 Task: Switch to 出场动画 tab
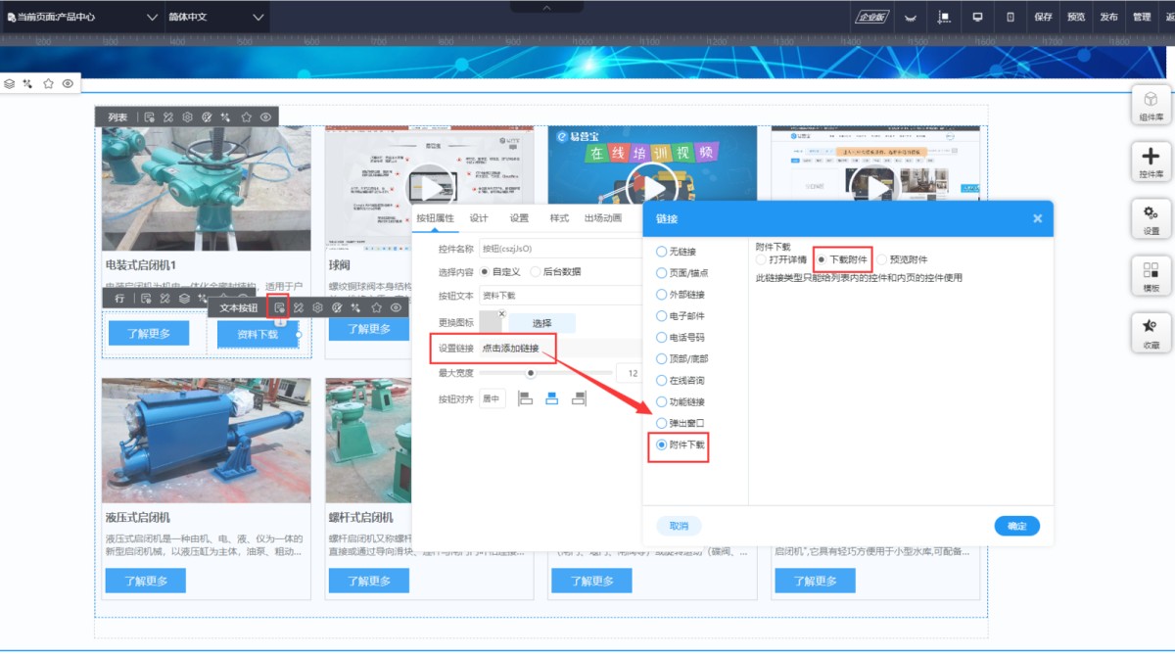[x=603, y=218]
